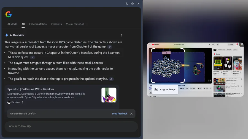This screenshot has height=139, width=248.
Task: Open source link chip after 'NEO side quest'
Action: coord(33,57)
